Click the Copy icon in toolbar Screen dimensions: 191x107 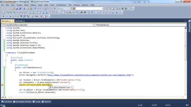(27, 9)
